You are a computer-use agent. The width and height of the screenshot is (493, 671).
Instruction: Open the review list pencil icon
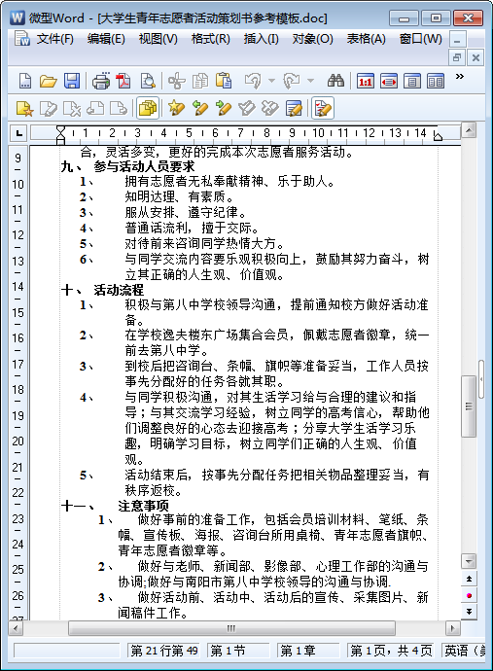click(294, 108)
